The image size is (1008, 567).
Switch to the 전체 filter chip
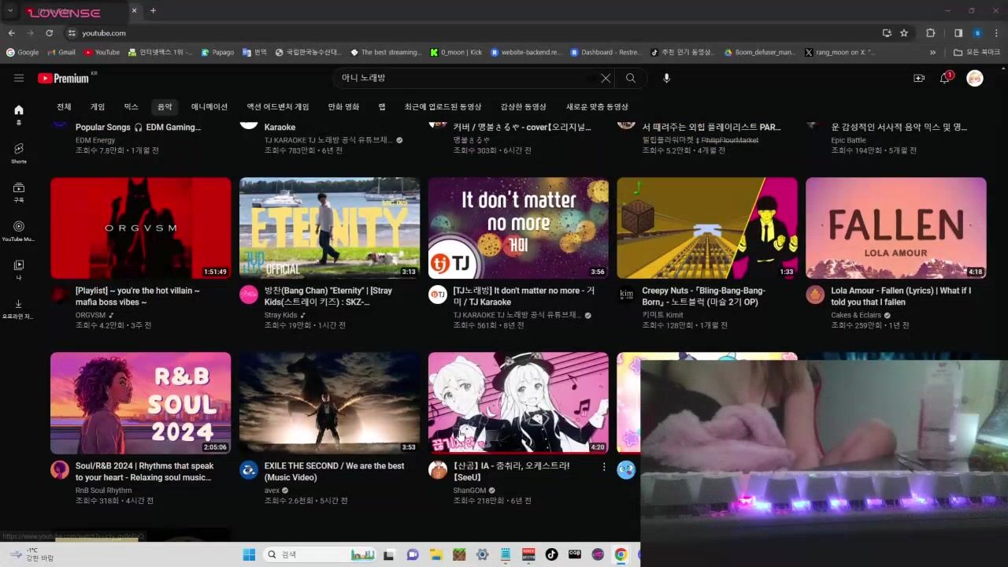pyautogui.click(x=64, y=107)
